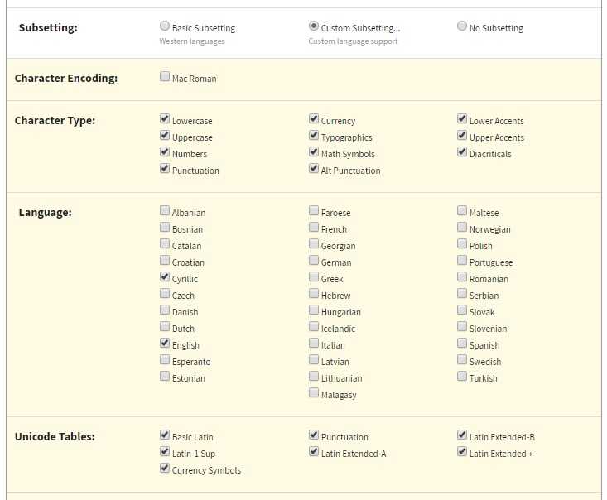The image size is (607, 500).
Task: Select the Basic Subsetting radio button
Action: coord(165,26)
